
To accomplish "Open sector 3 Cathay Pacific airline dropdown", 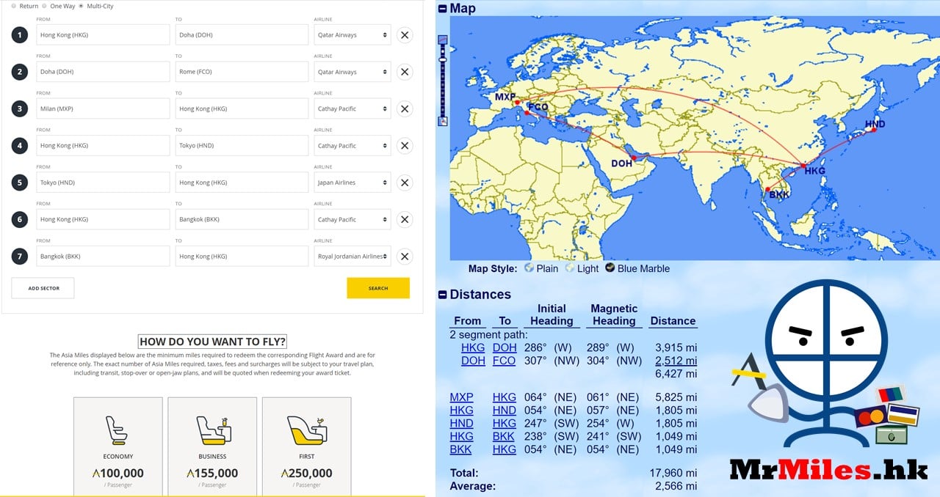I will 352,108.
